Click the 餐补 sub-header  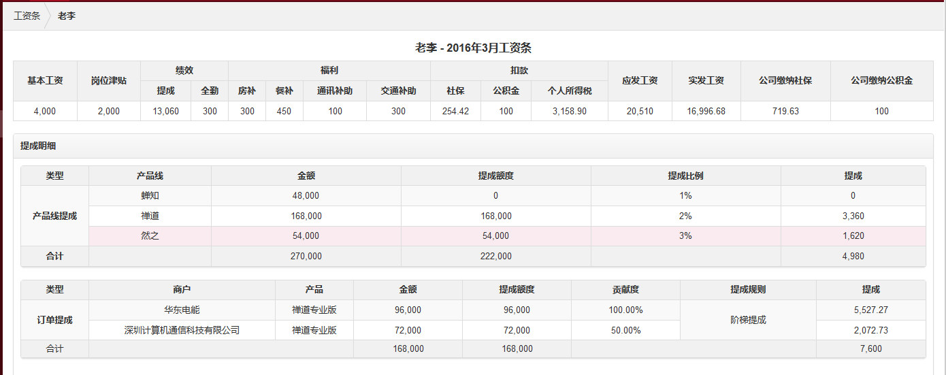(x=284, y=91)
